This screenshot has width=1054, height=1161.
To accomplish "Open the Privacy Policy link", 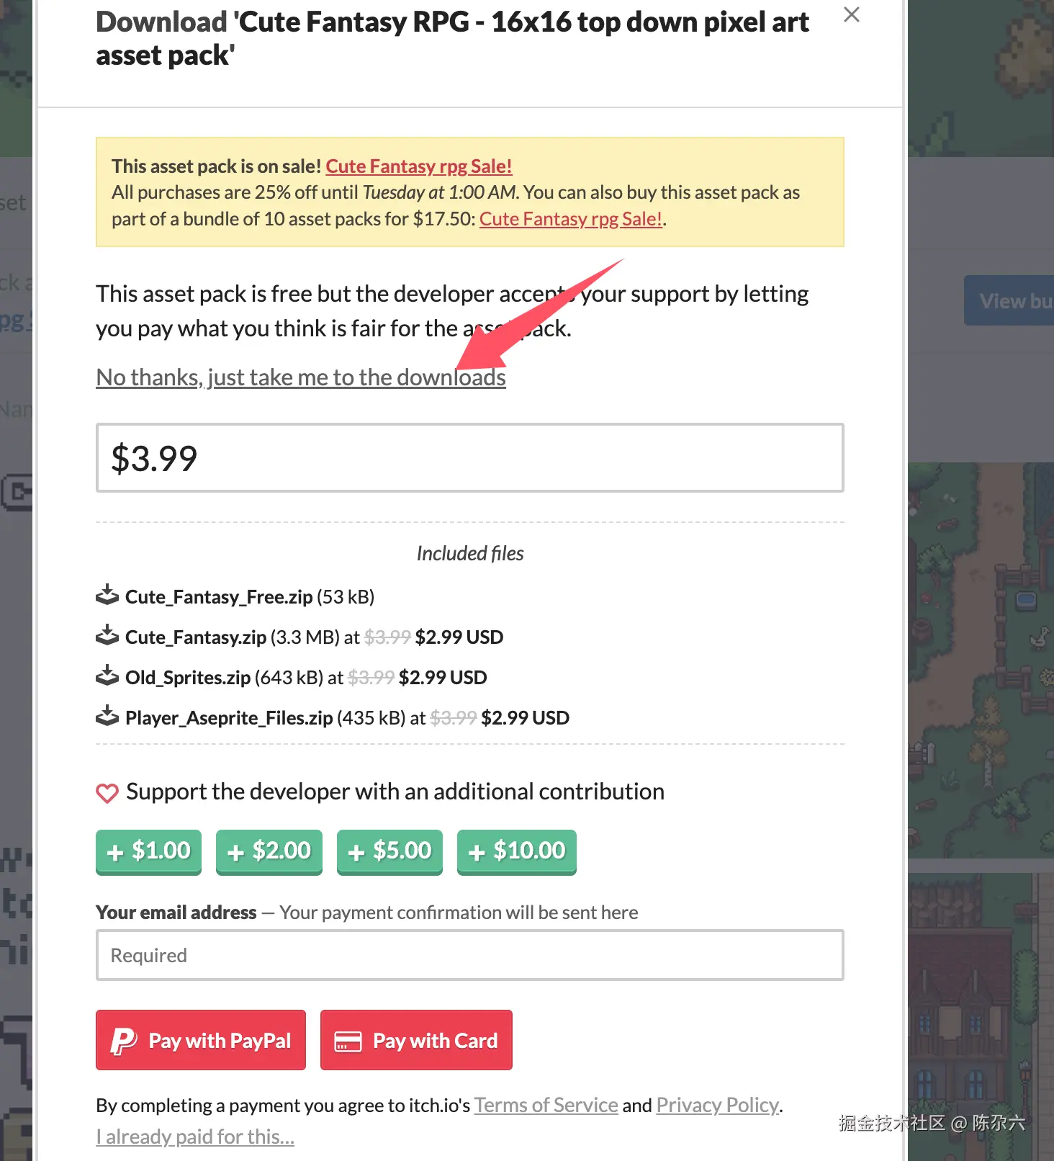I will 717,1105.
